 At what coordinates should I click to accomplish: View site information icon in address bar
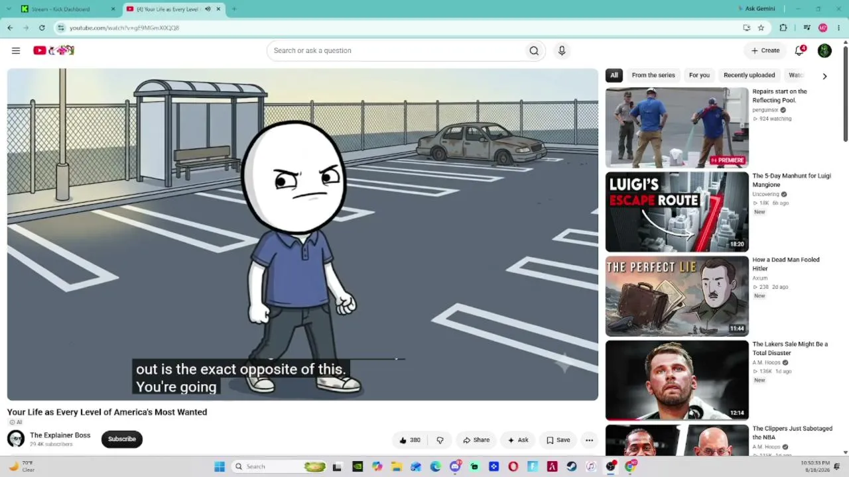coord(61,28)
